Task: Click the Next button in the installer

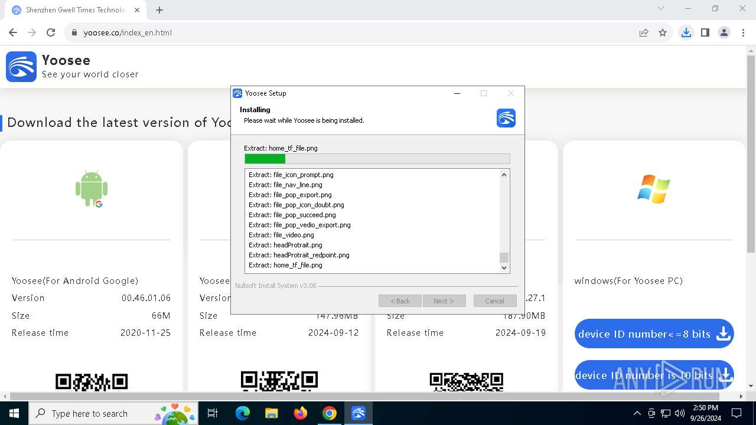Action: click(444, 300)
